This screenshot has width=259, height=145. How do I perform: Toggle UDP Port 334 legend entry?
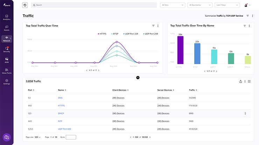pos(132,34)
